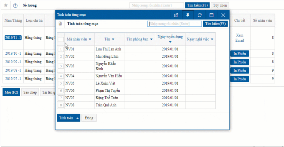Click the document icon beside dialog title

click(60, 24)
